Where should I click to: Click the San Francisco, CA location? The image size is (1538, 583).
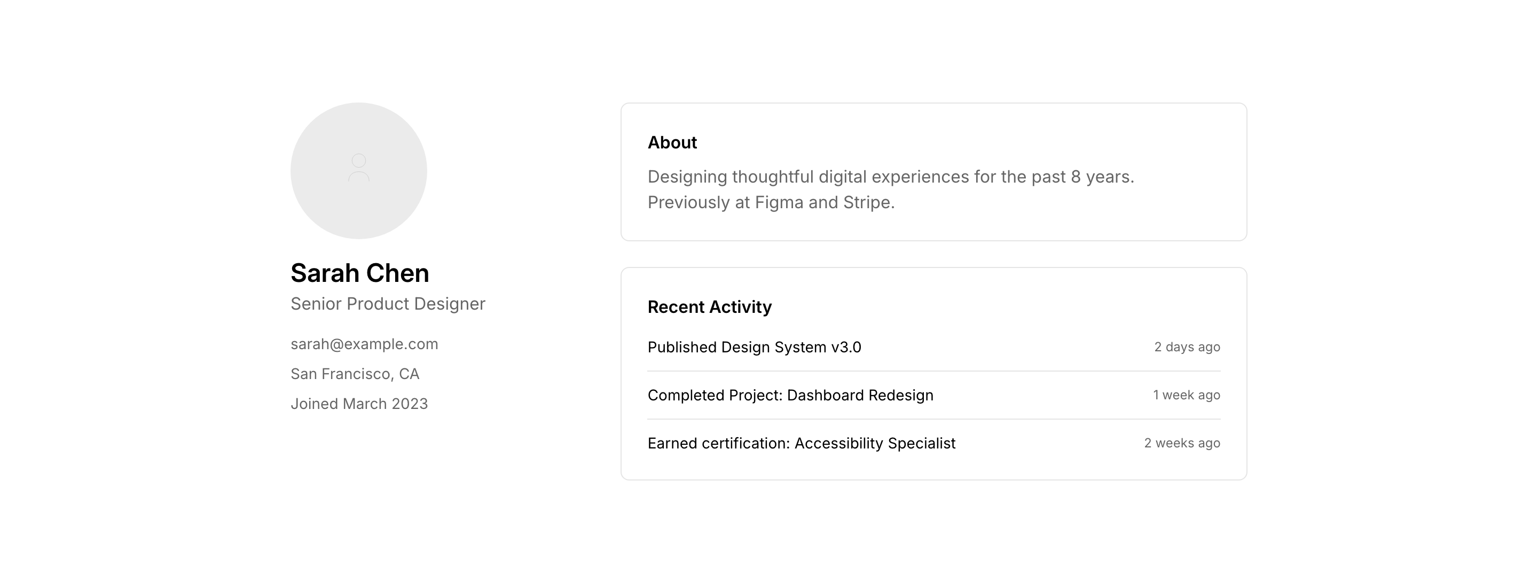[355, 374]
